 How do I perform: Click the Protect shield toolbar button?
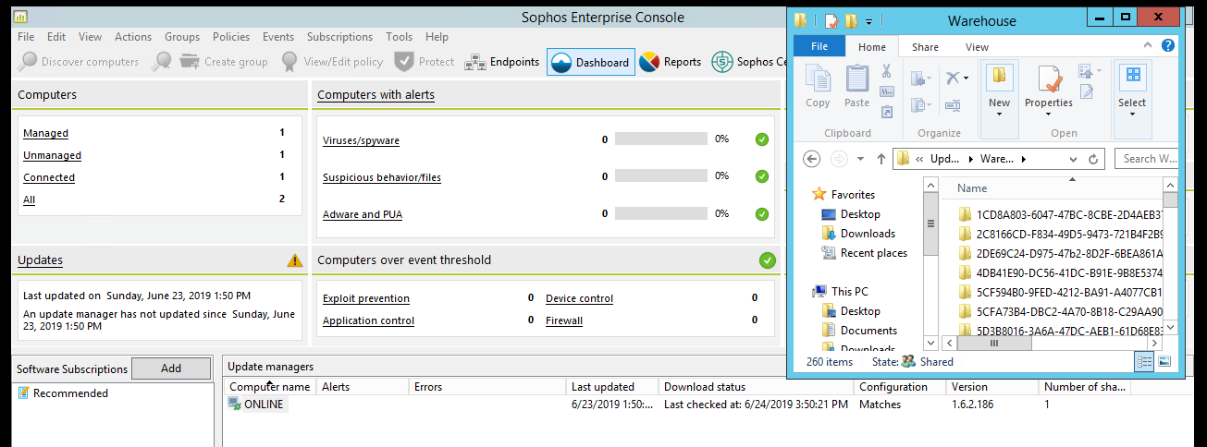(x=425, y=62)
